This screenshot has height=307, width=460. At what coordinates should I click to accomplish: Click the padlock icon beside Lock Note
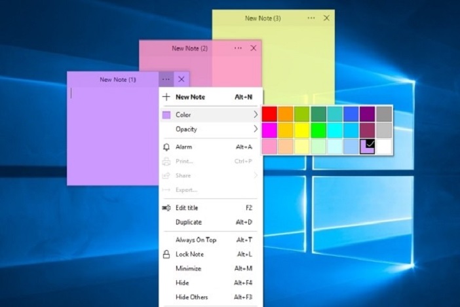point(166,254)
